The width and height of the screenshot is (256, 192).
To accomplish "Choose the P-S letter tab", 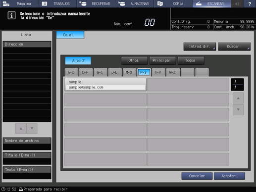I will (144, 72).
